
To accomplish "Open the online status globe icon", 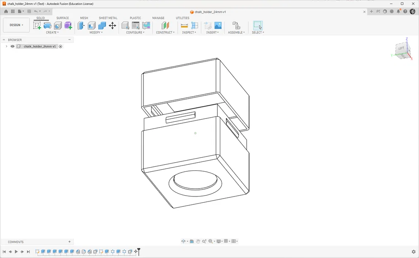I will pyautogui.click(x=385, y=11).
